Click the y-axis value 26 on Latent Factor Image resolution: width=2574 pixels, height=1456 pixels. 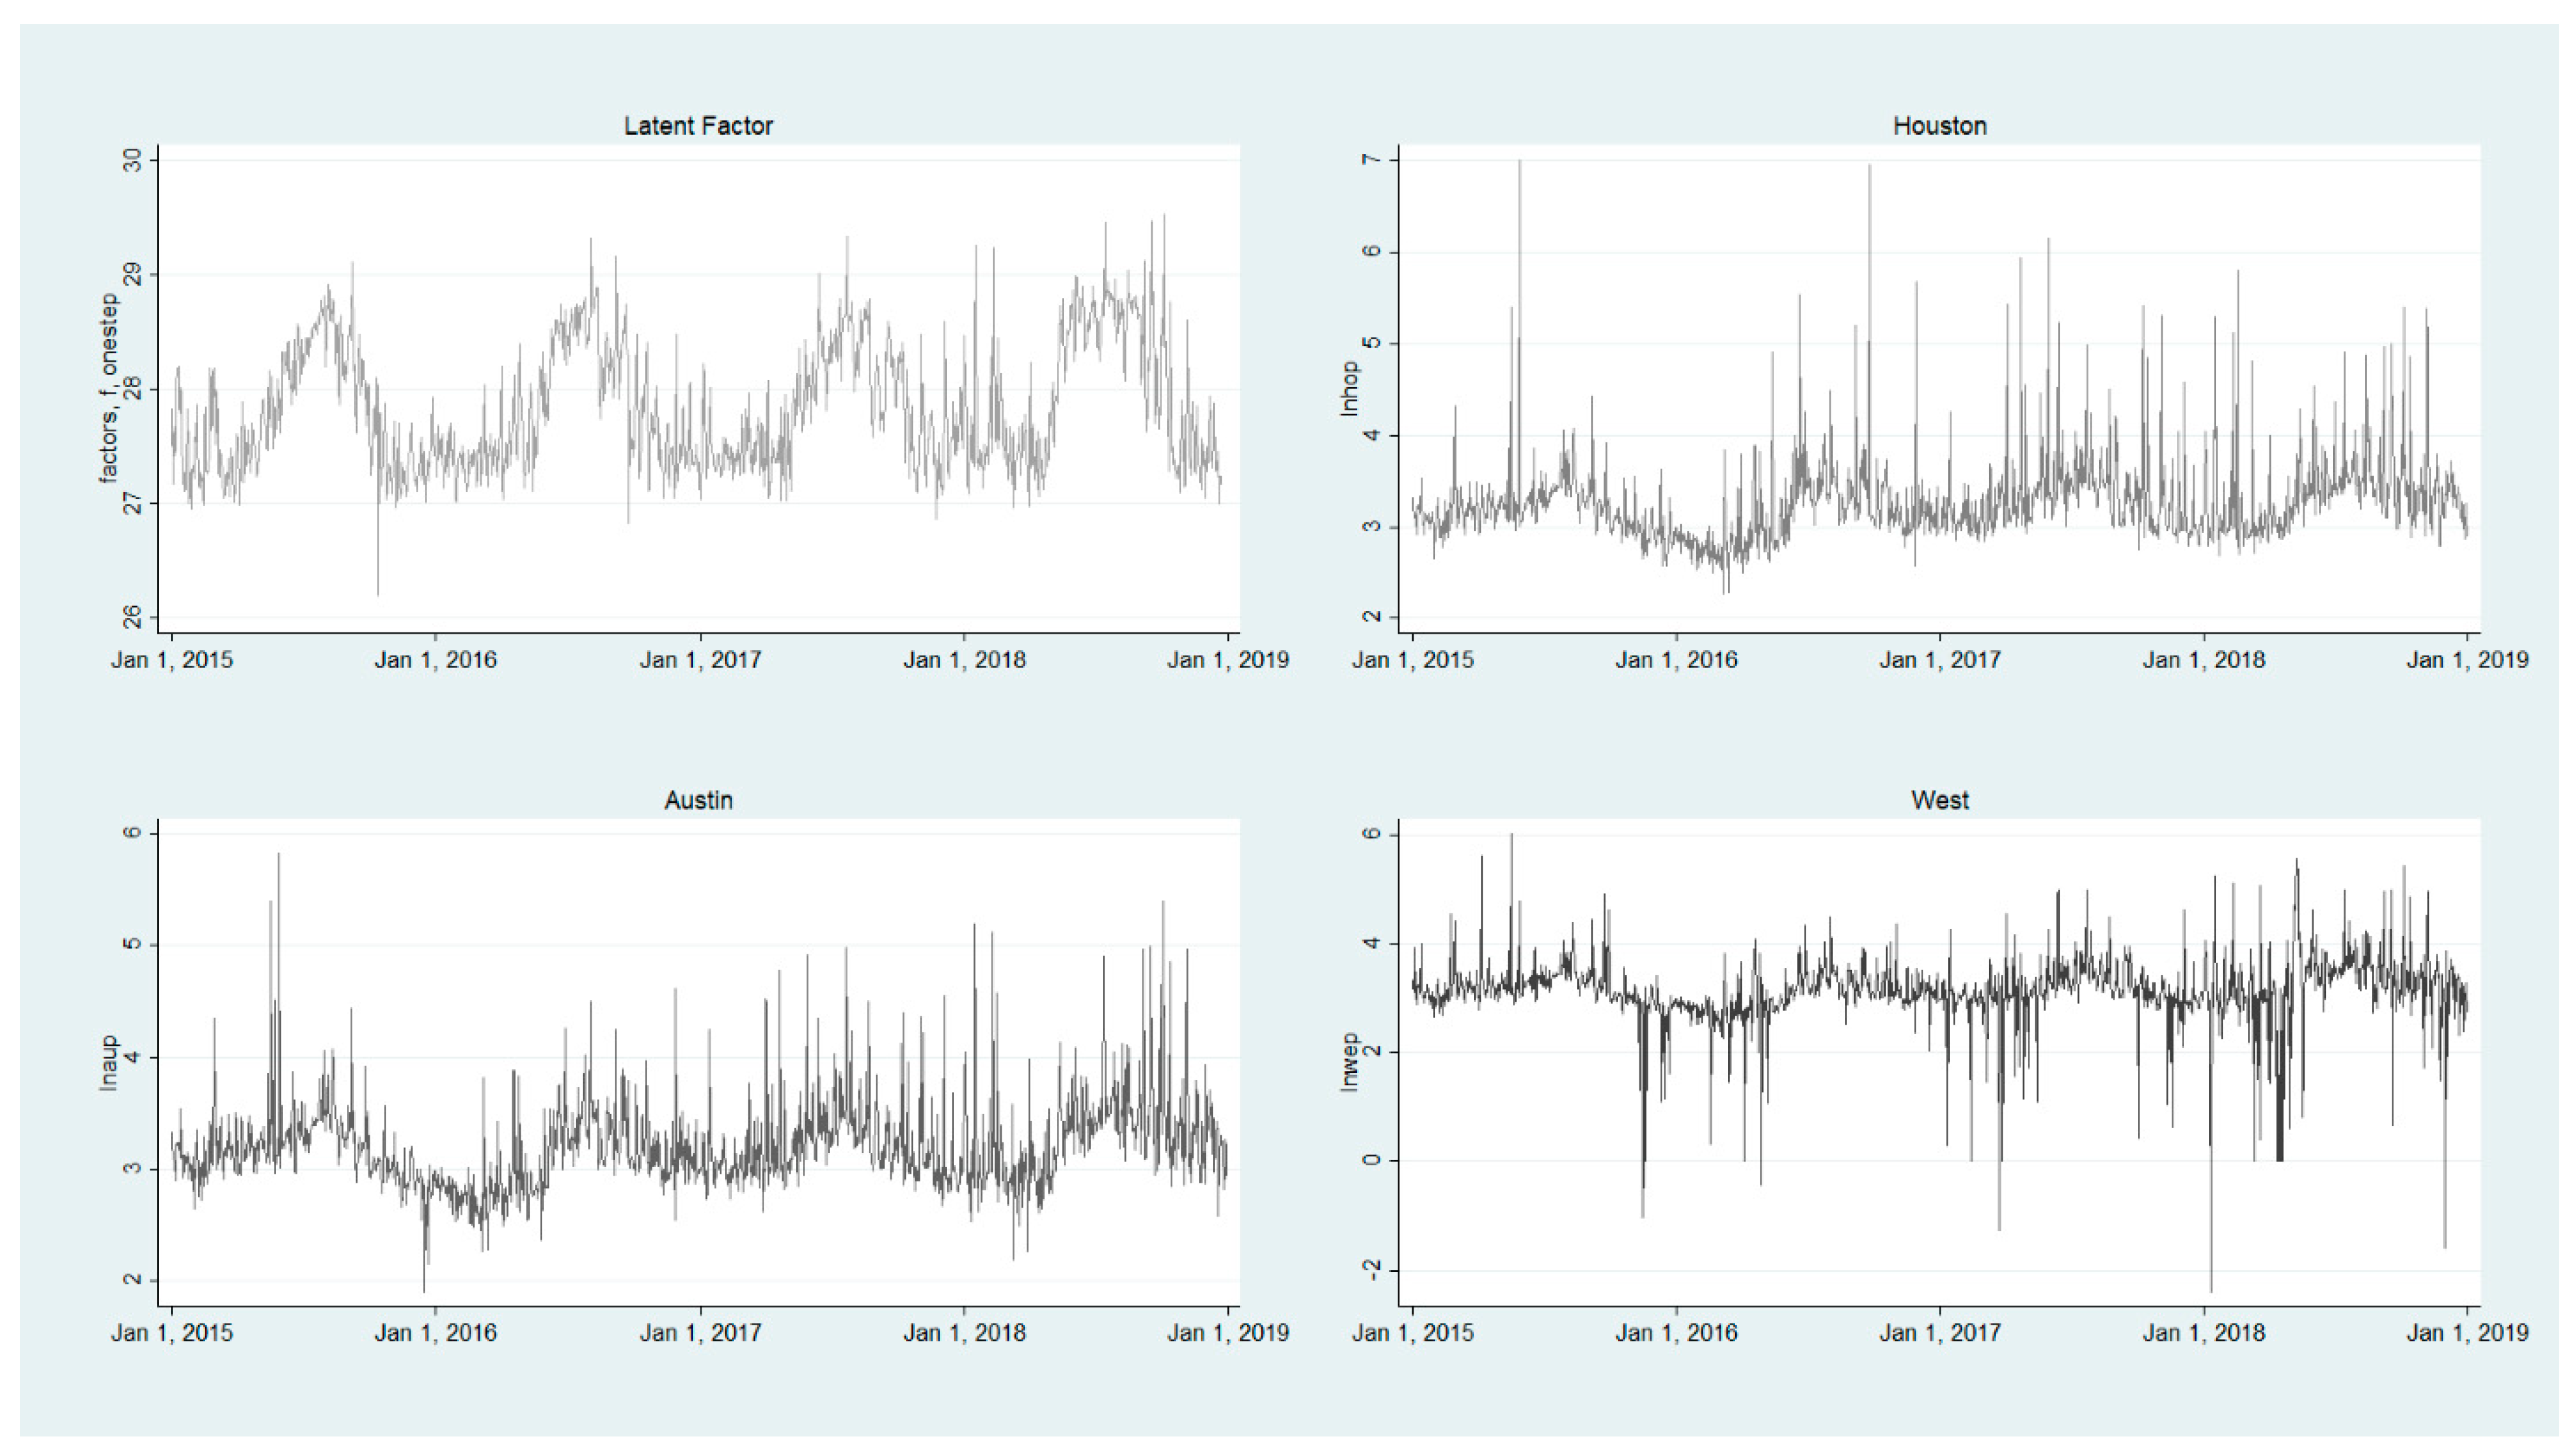(132, 618)
